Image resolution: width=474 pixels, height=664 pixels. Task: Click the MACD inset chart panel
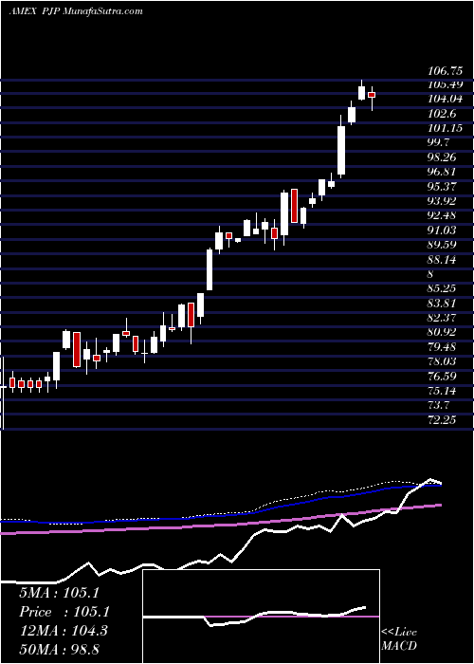coord(262,617)
